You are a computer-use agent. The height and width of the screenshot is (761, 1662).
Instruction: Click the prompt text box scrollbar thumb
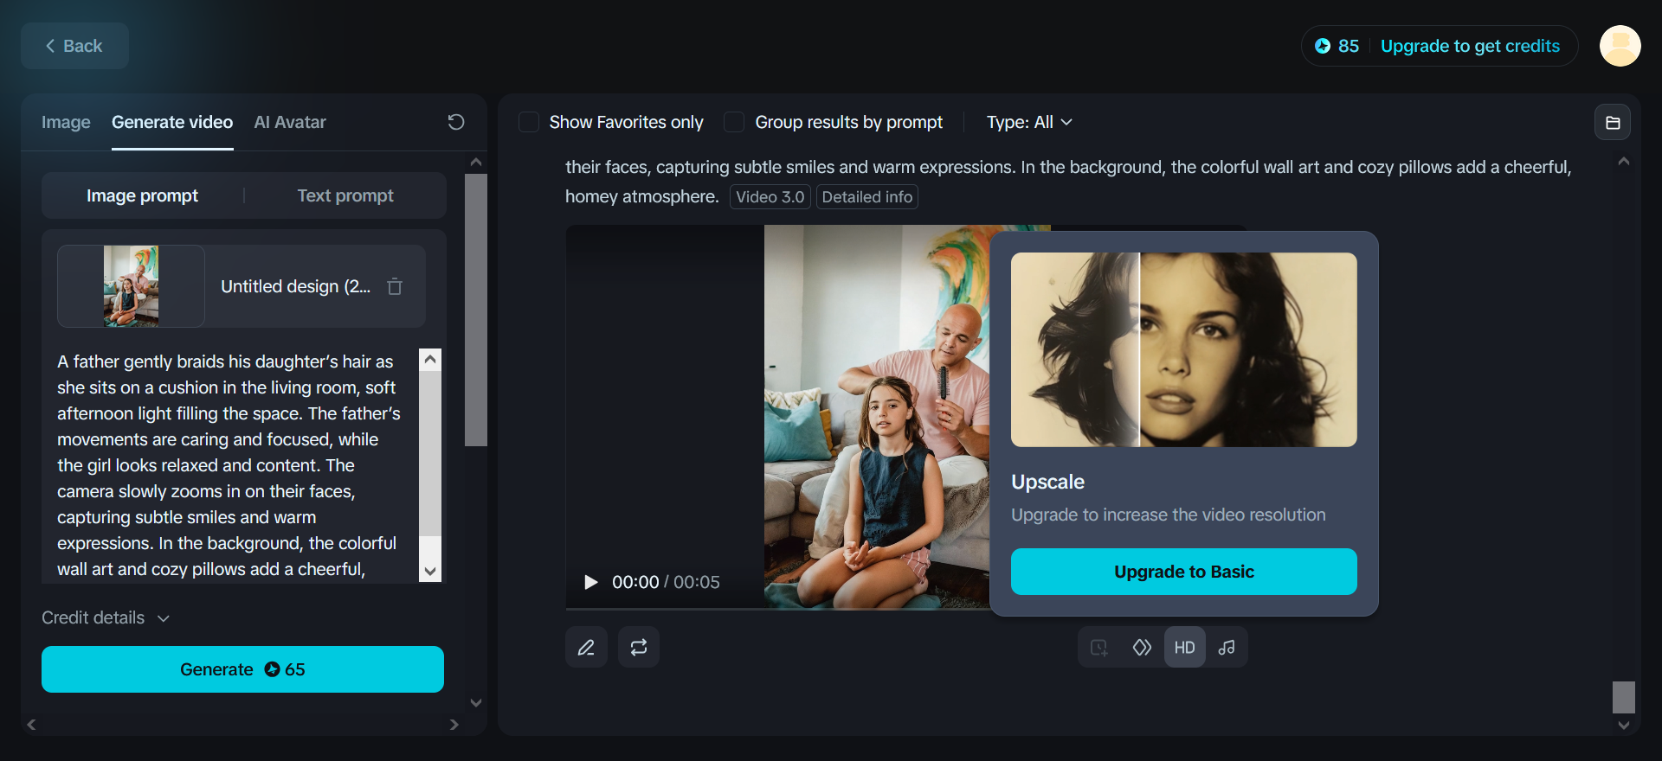click(x=430, y=454)
